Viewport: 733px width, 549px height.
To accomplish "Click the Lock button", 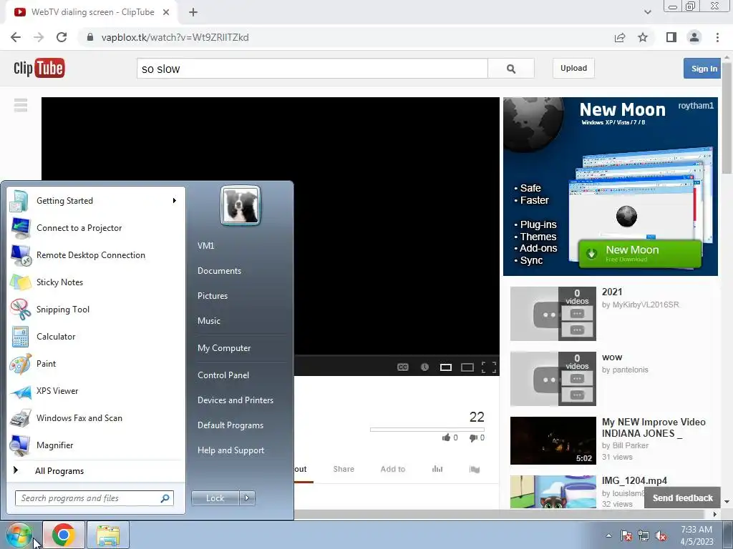I will point(215,498).
